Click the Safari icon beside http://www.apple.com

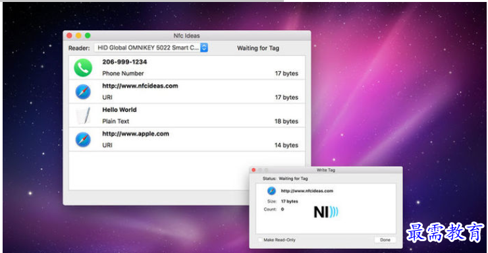tap(83, 140)
